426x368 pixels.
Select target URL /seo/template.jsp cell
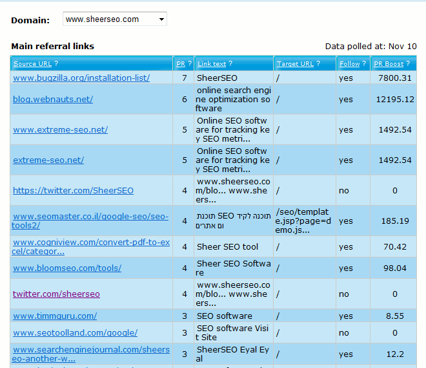(x=303, y=221)
